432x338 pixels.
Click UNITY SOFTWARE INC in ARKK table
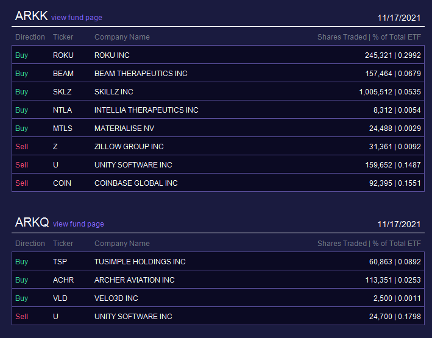click(x=133, y=165)
